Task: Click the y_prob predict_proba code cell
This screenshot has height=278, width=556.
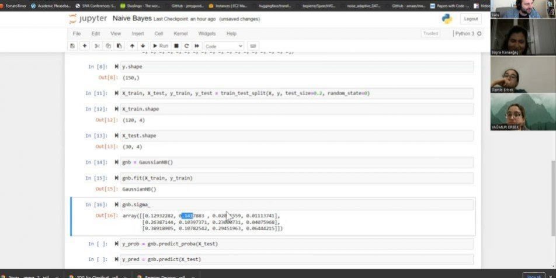Action: pos(292,244)
